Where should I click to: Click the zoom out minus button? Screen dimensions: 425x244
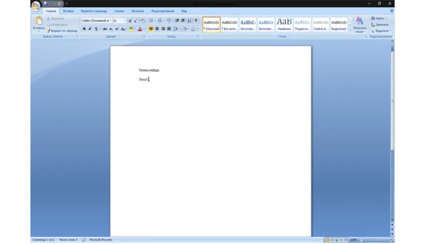(x=361, y=240)
